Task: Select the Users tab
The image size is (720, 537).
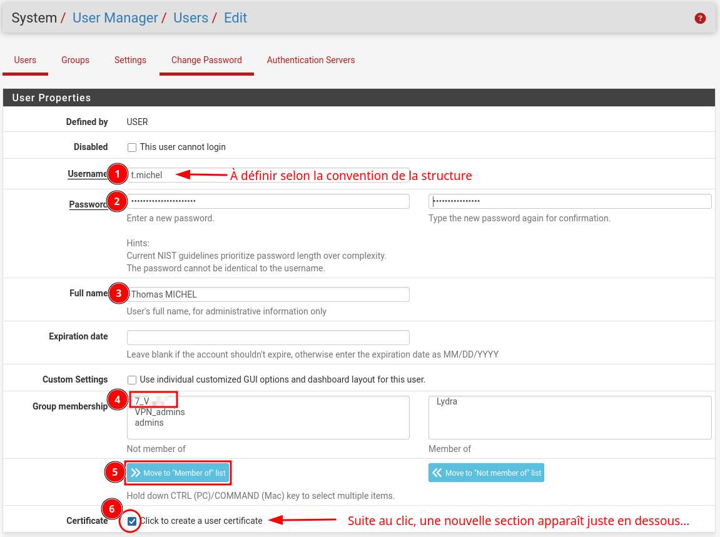Action: pos(25,60)
